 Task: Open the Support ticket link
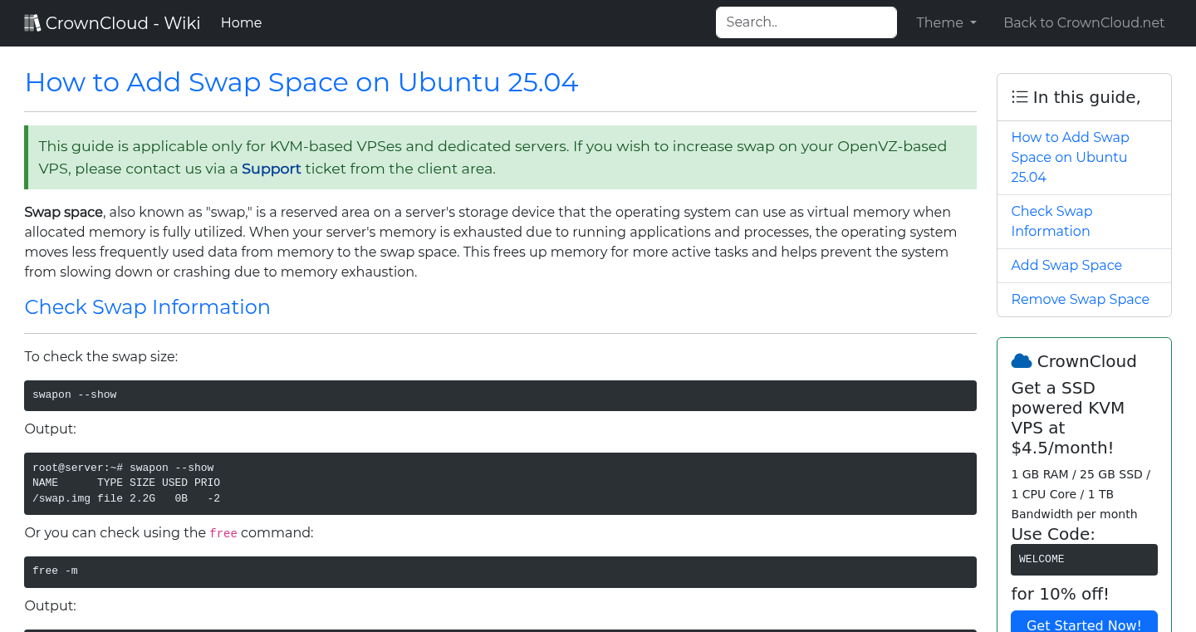click(x=271, y=169)
